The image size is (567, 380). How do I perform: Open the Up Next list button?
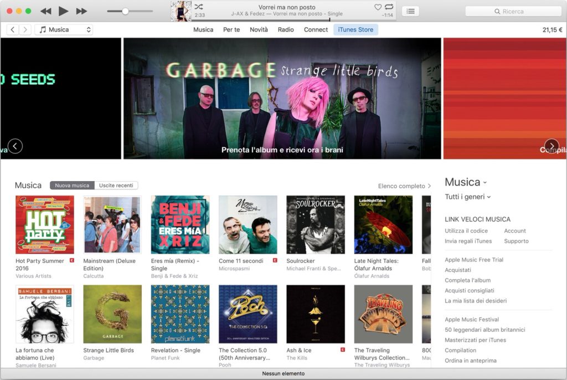coord(410,11)
